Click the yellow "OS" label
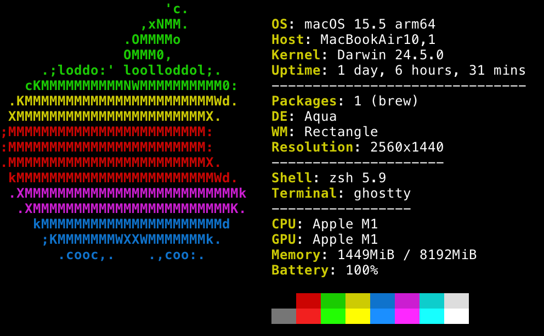544x336 pixels. pyautogui.click(x=280, y=24)
